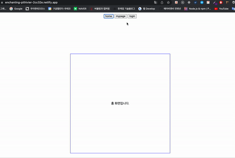This screenshot has height=158, width=235.
Task: Open the Google bookmark
Action: [16, 9]
